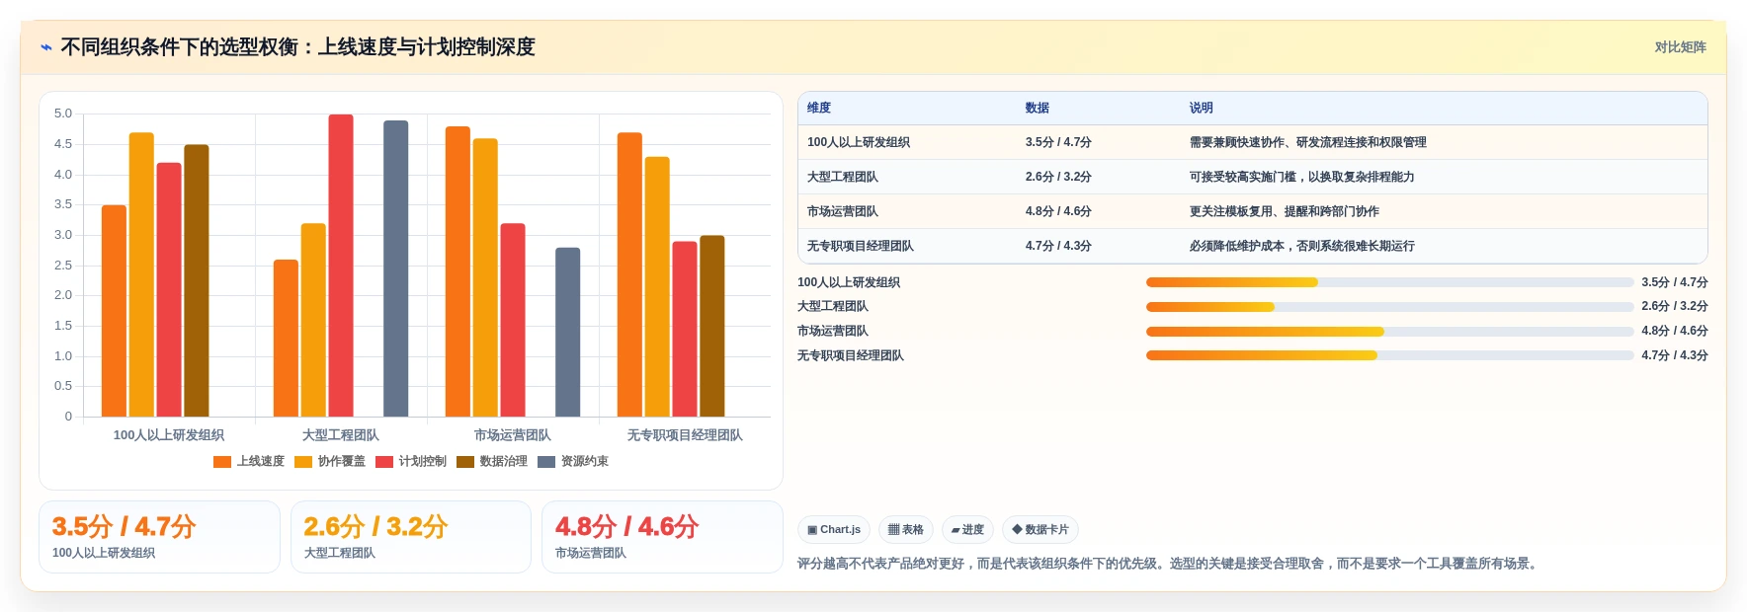The image size is (1747, 612).
Task: Click x-axis label 无专职项目经理团队
Action: pos(685,435)
